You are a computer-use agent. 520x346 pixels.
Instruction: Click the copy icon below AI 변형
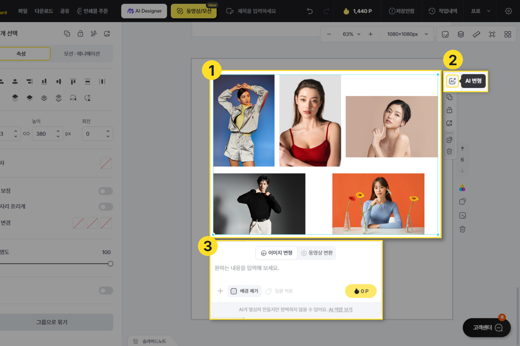[x=449, y=97]
